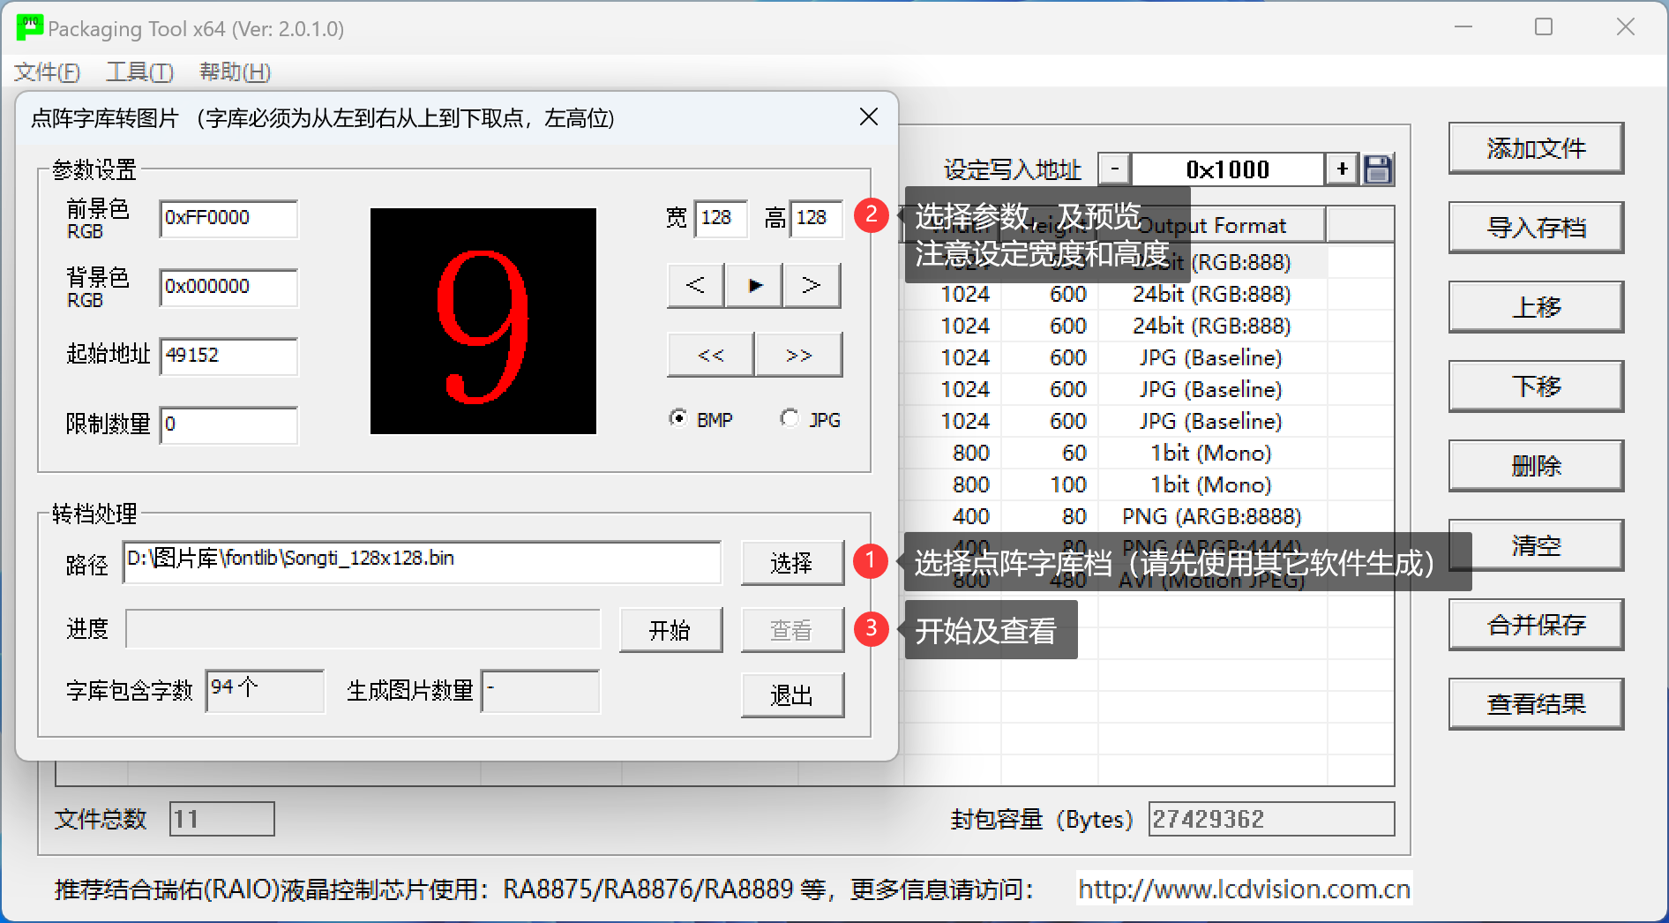Jump forward with double right arrow button
The width and height of the screenshot is (1669, 923).
tap(799, 355)
